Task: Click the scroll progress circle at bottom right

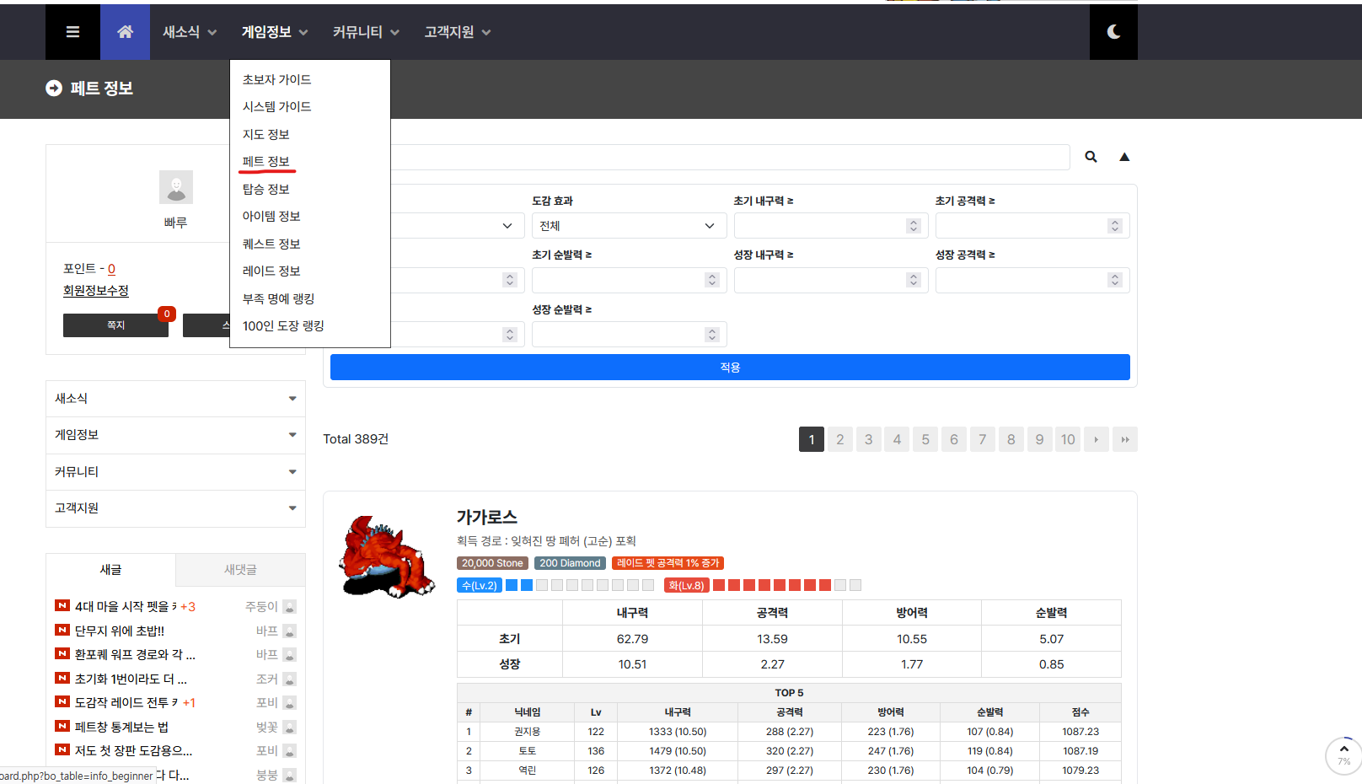Action: (x=1343, y=757)
